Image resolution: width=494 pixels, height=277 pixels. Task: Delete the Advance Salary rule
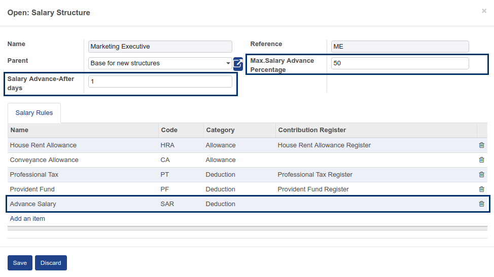point(481,204)
